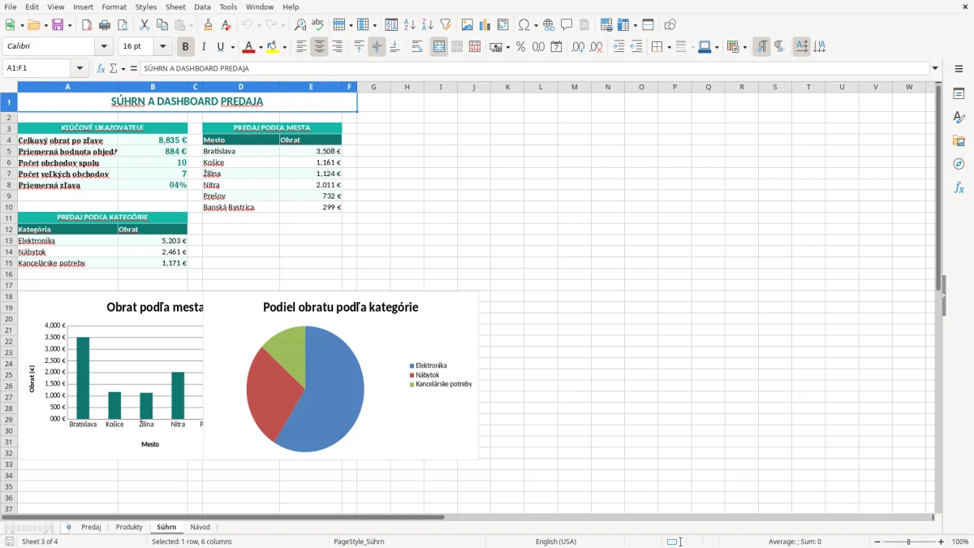Insert a chart
The height and width of the screenshot is (548, 974).
click(x=485, y=25)
